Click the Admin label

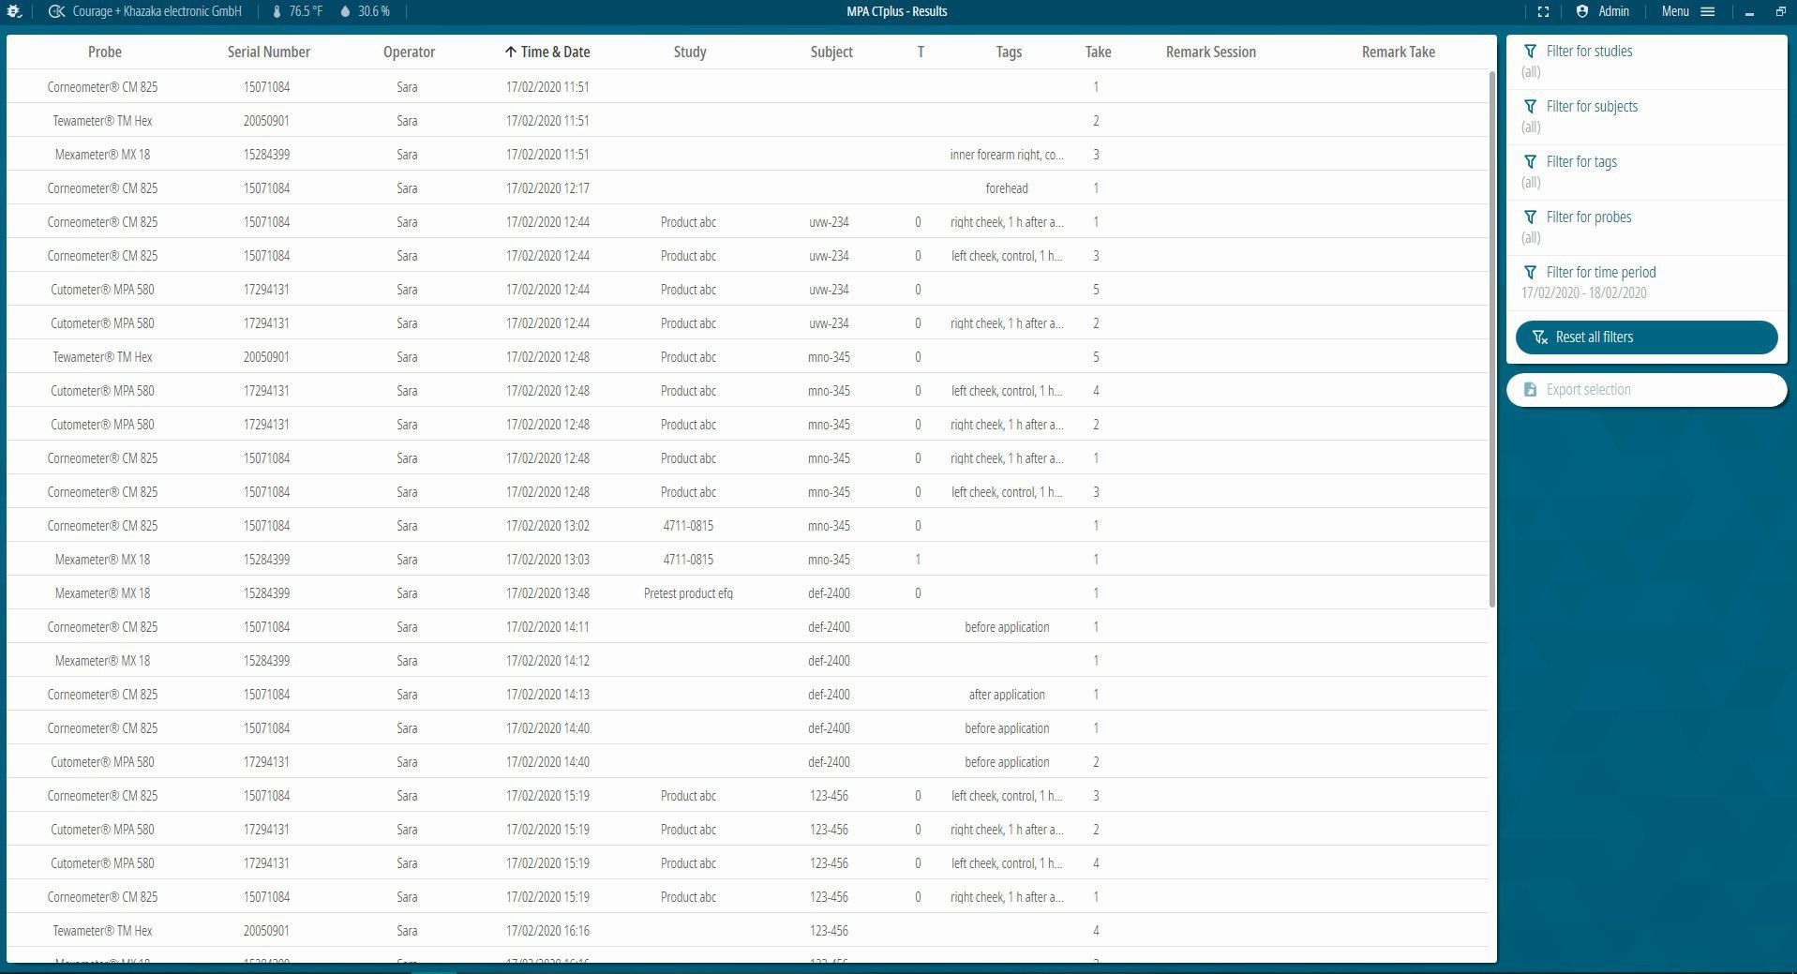pyautogui.click(x=1613, y=11)
